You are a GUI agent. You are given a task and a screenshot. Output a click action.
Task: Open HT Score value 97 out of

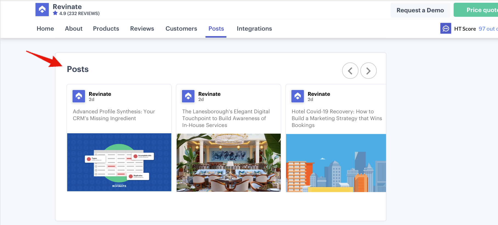point(488,29)
